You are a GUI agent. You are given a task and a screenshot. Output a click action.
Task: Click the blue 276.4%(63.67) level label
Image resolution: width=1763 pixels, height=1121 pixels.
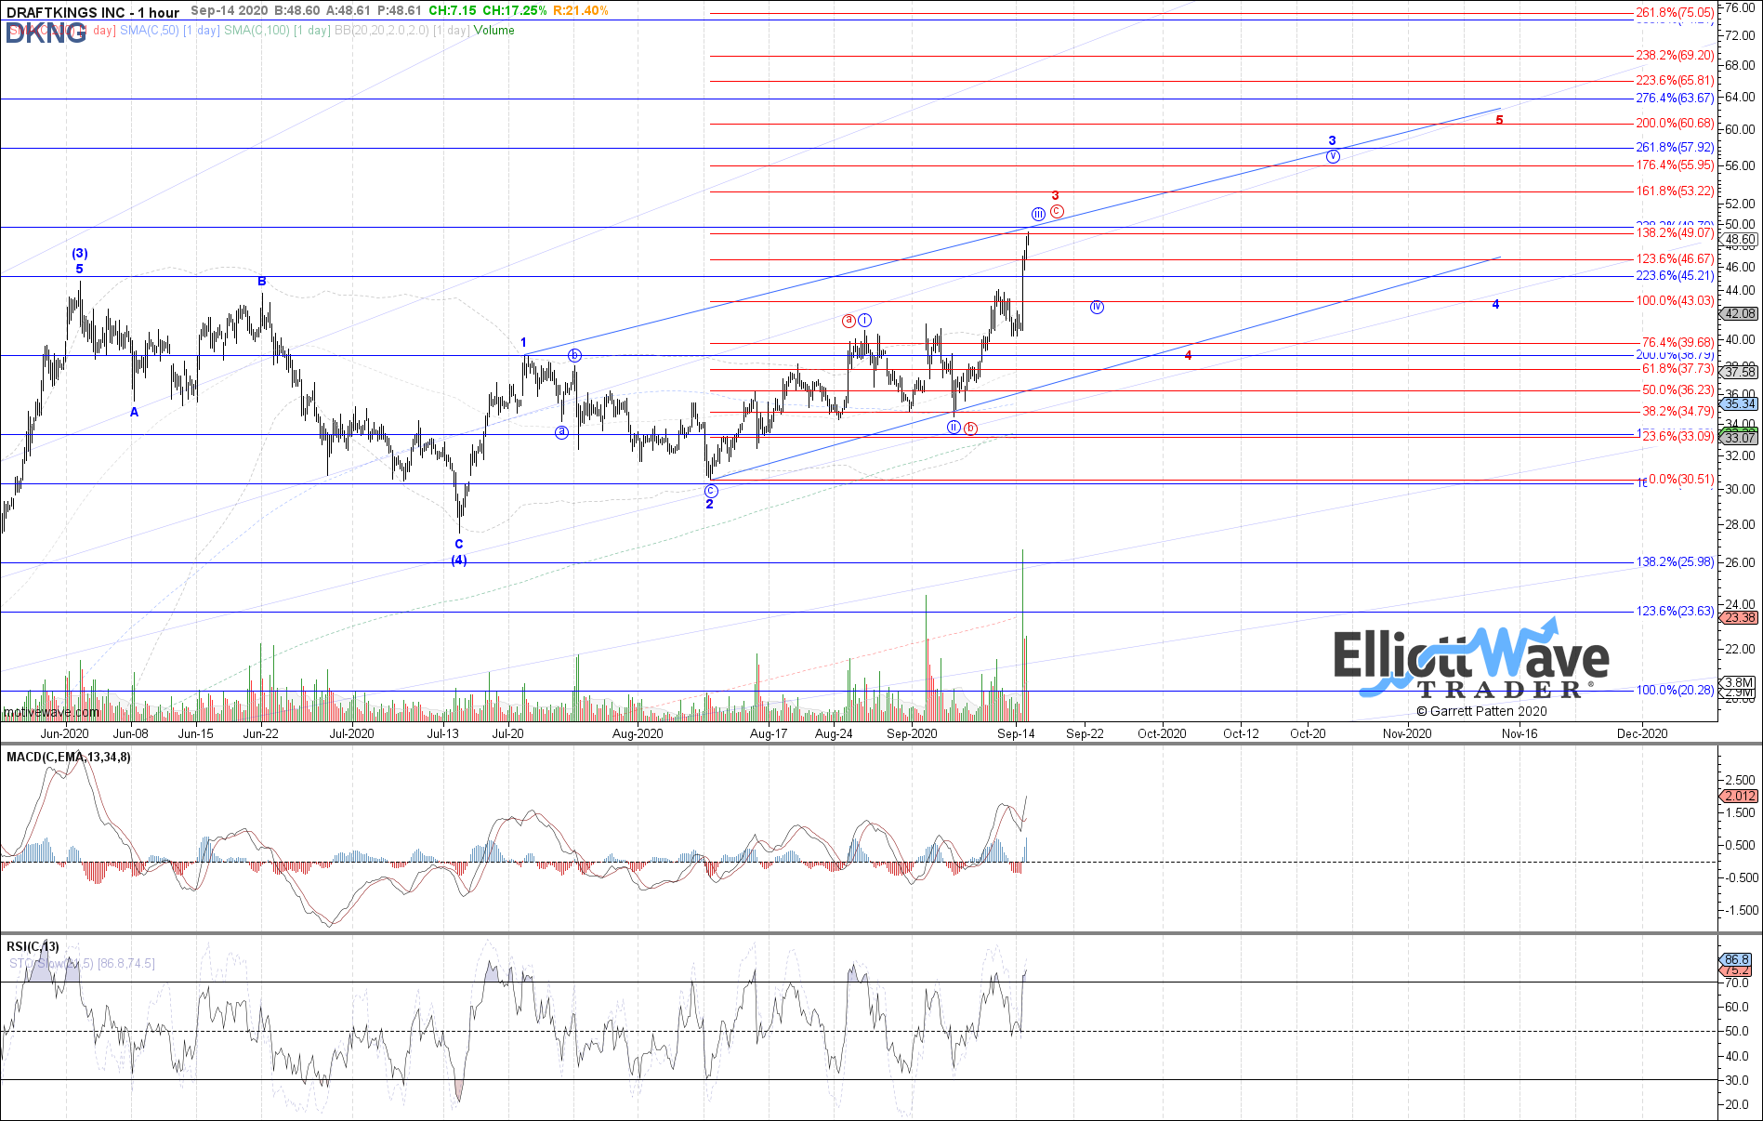(x=1675, y=99)
